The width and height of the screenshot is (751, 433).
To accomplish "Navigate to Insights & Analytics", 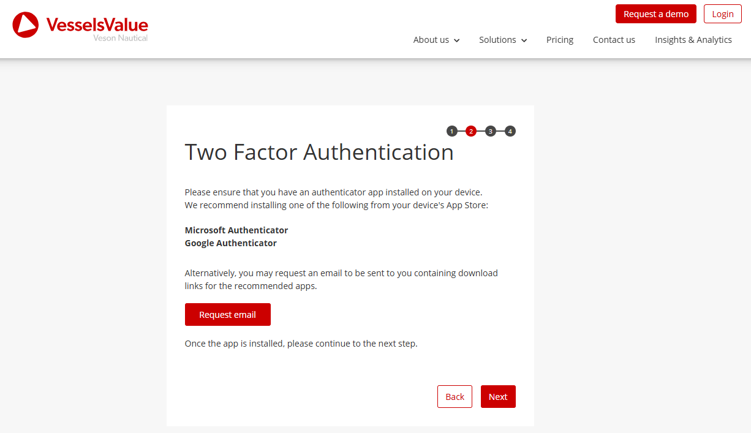I will (x=693, y=40).
